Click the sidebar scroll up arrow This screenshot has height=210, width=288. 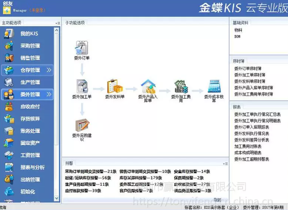(x=57, y=30)
